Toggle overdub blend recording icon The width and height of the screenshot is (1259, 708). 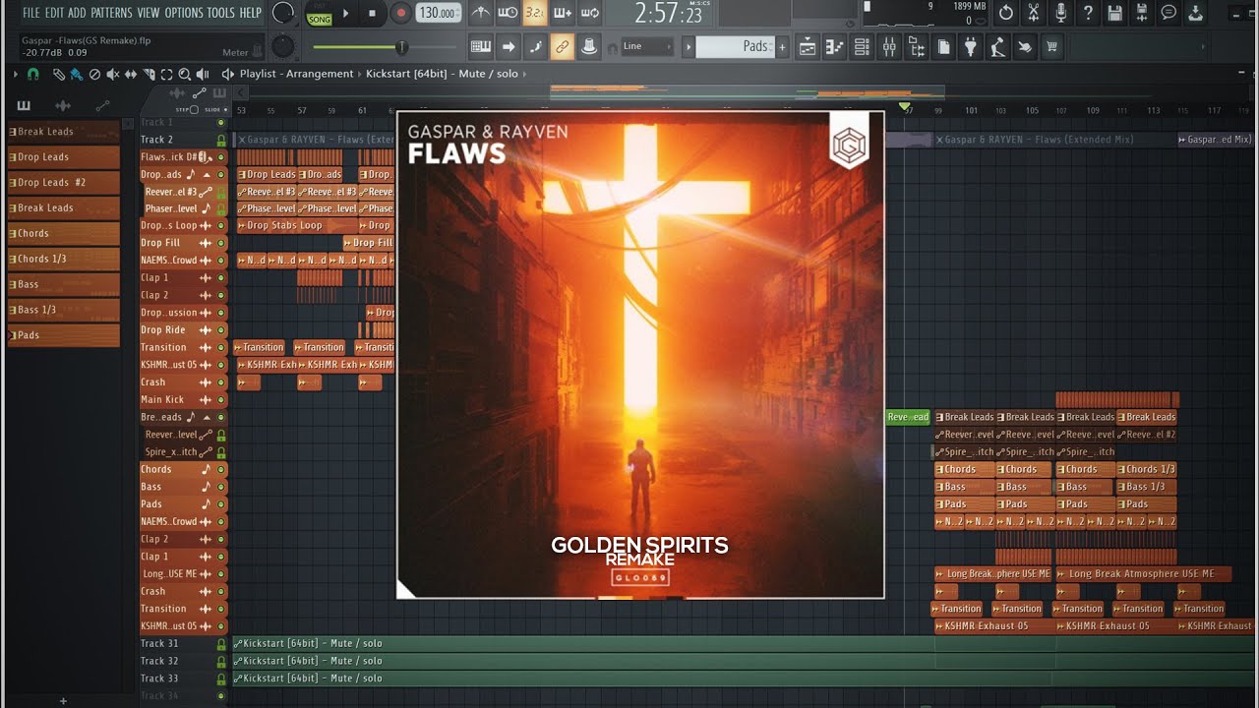point(563,14)
